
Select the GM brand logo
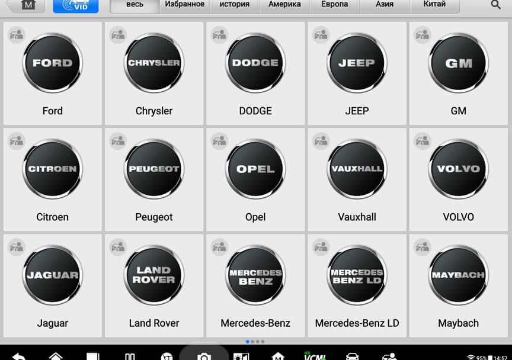(x=459, y=63)
